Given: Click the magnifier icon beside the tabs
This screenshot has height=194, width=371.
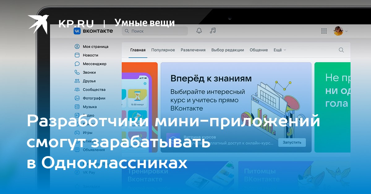Looking at the screenshot, I should tap(341, 50).
